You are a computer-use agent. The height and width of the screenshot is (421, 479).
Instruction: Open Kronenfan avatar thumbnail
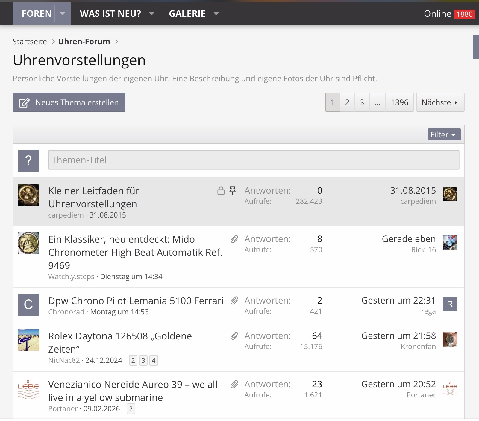pyautogui.click(x=450, y=339)
